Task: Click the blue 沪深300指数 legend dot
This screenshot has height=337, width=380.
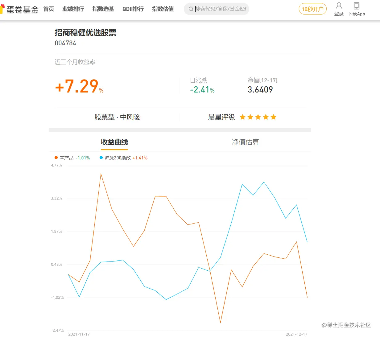Action: point(101,158)
